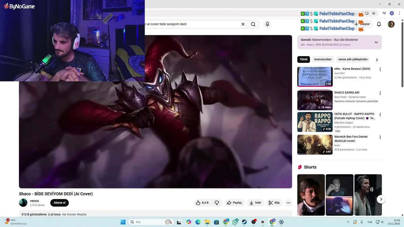The height and width of the screenshot is (227, 404).
Task: Open the venox channel avatar
Action: [23, 203]
